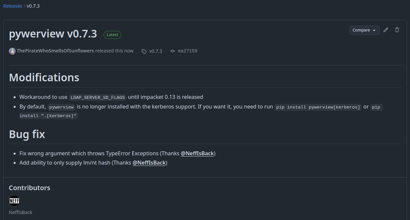The image size is (410, 220).
Task: Click NeffIsBack name under Contributors
Action: pos(21,212)
